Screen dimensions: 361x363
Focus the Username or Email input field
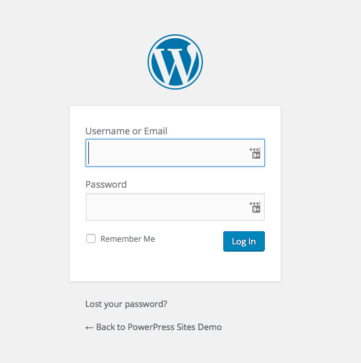click(175, 153)
